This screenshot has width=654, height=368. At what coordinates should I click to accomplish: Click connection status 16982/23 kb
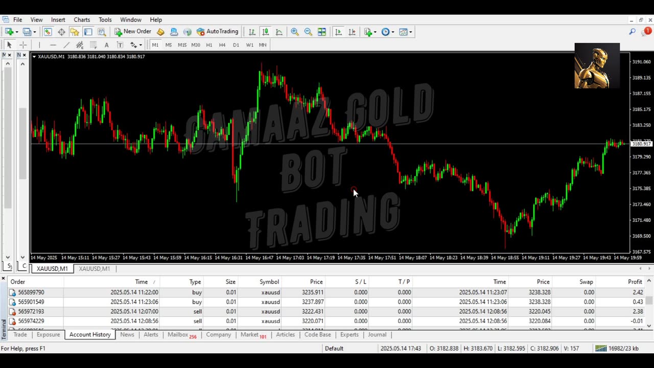pos(617,348)
